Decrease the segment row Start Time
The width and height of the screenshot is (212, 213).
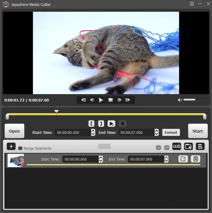(x=101, y=161)
